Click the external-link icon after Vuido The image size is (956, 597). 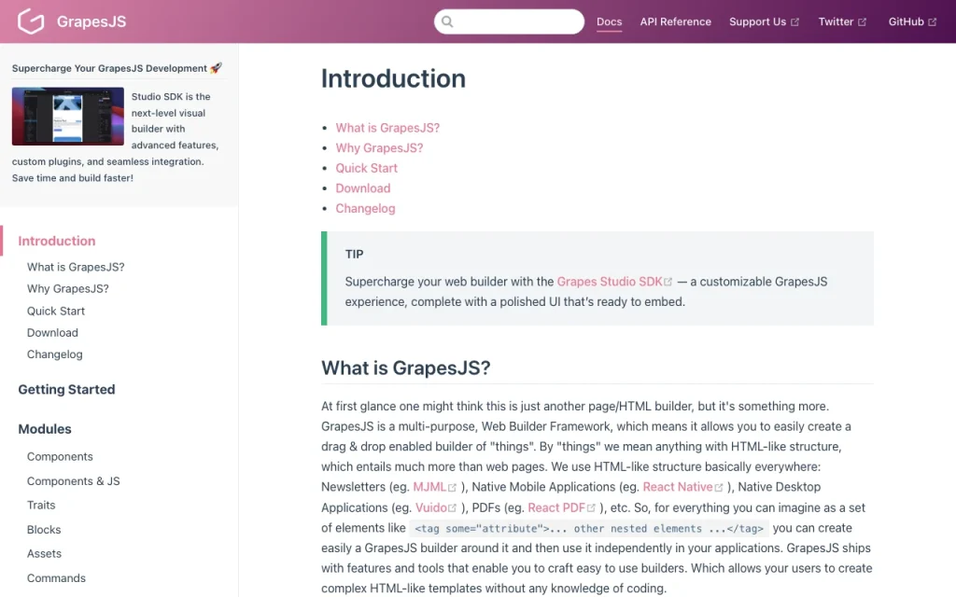point(453,508)
